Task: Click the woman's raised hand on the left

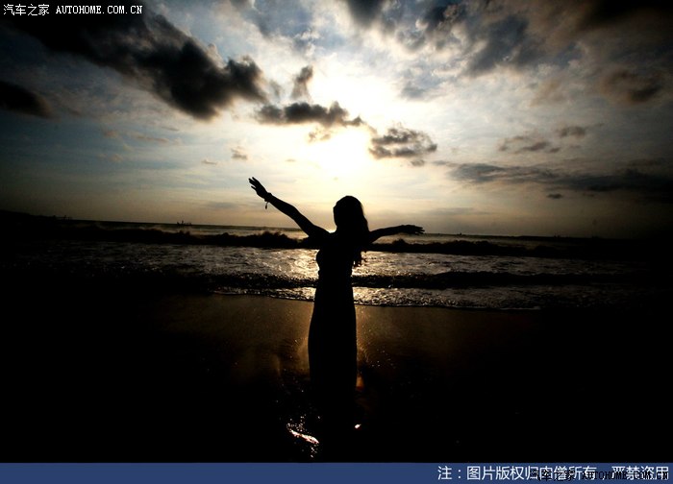Action: [258, 187]
